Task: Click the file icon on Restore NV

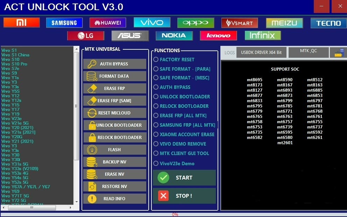Action: point(92,187)
